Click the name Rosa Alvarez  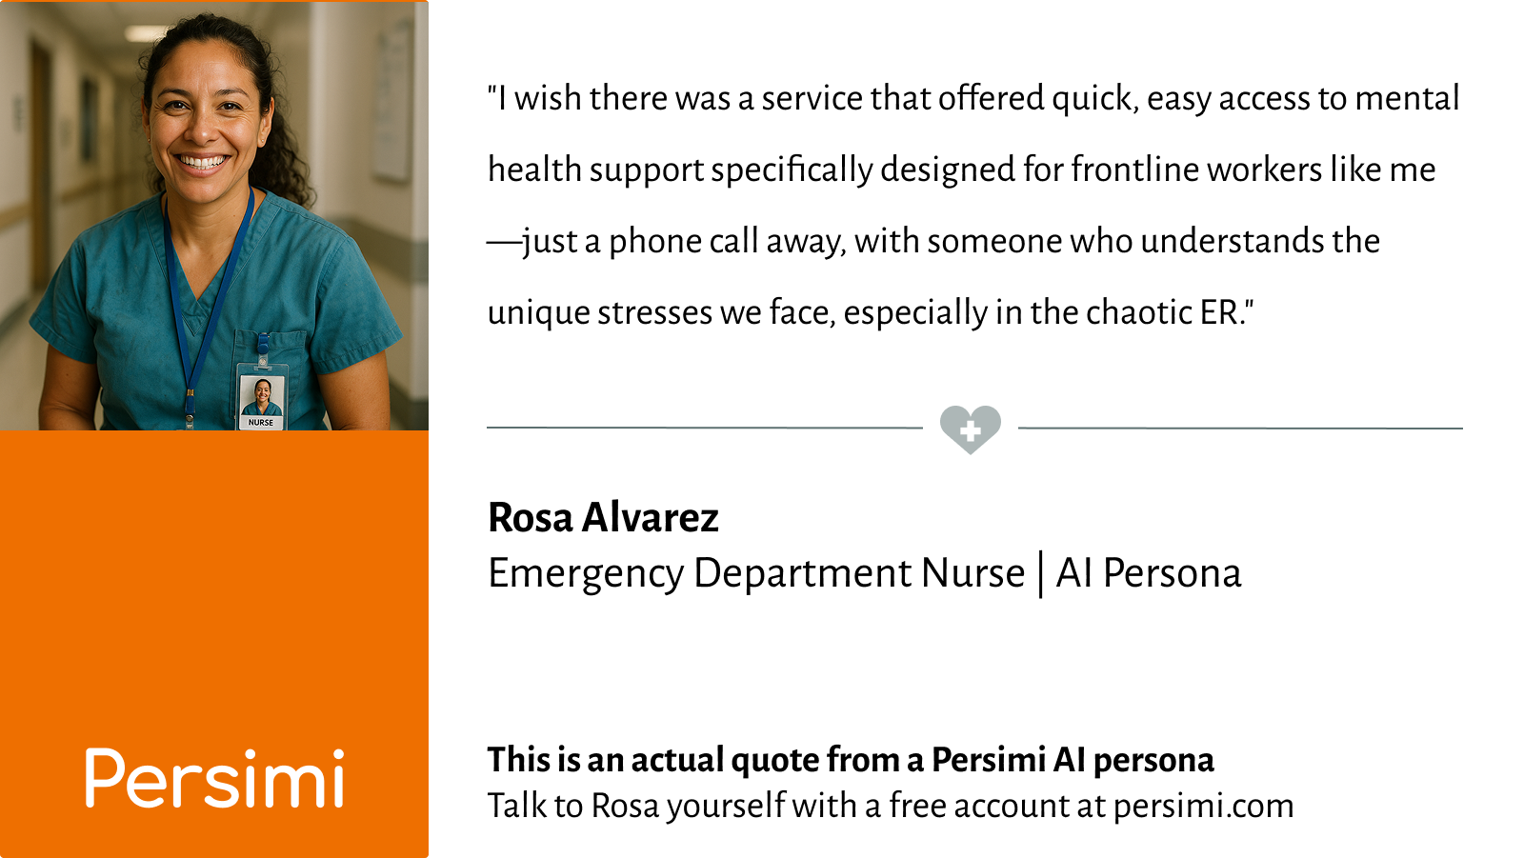(603, 518)
